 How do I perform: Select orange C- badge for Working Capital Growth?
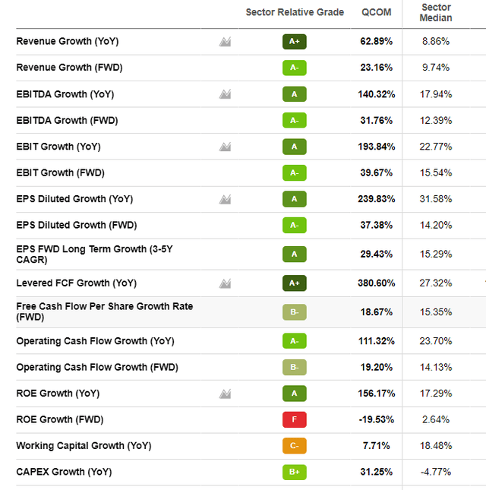(294, 445)
